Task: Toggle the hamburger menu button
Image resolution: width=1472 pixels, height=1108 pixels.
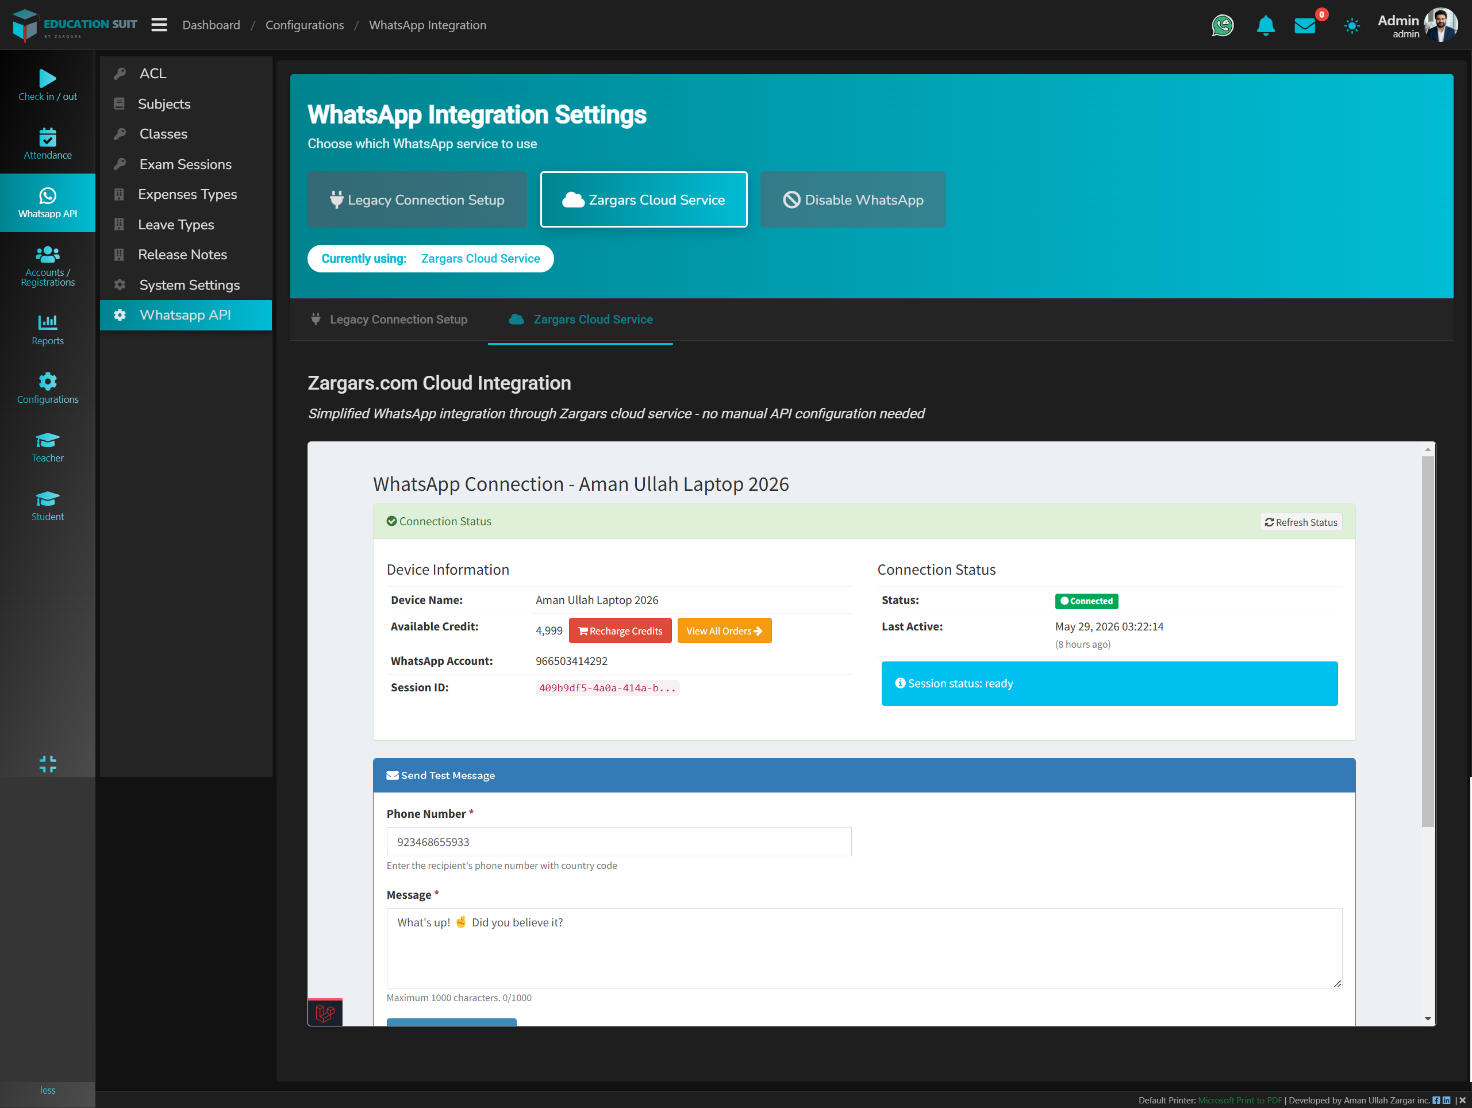Action: [159, 25]
